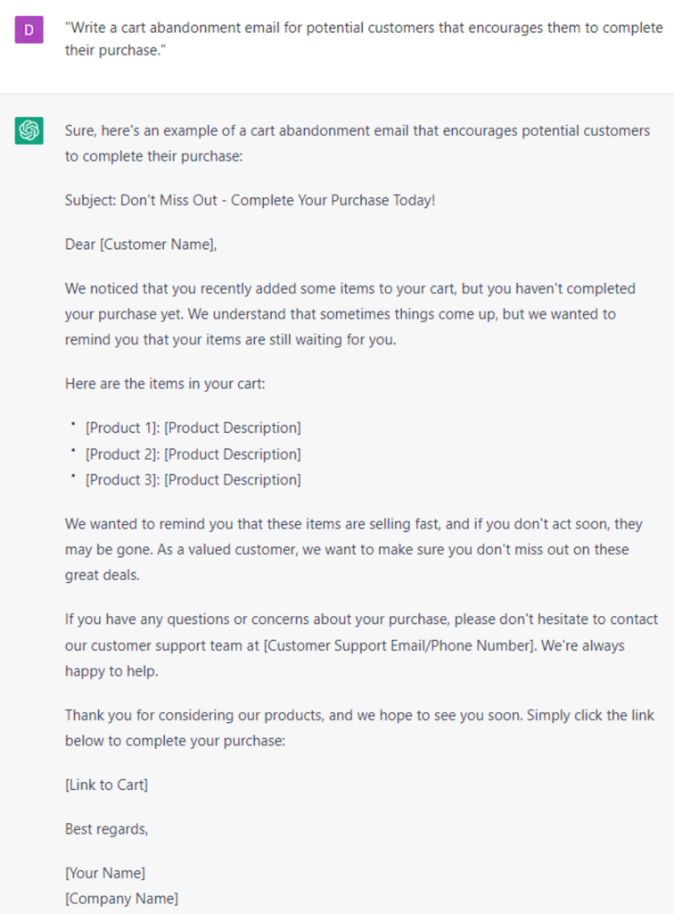Click the "Subject: Don't Miss Out" line
Screen dimensions: 674x914
tap(250, 200)
